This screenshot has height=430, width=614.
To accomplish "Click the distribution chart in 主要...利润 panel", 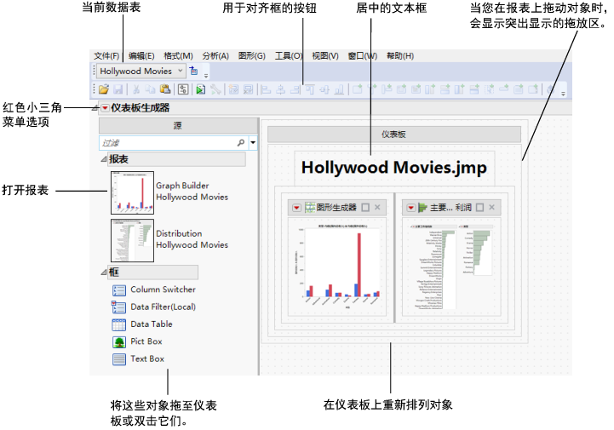I will (x=451, y=267).
